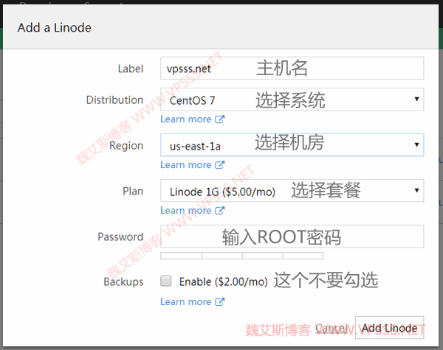Focus the Label field containing vpsss.net
The height and width of the screenshot is (350, 443).
292,69
